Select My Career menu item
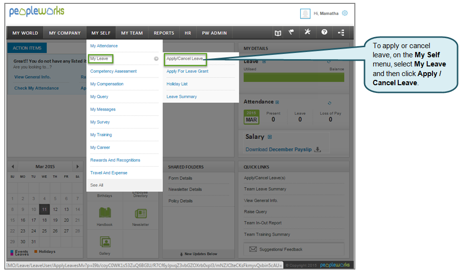This screenshot has height=271, width=459. (x=100, y=148)
